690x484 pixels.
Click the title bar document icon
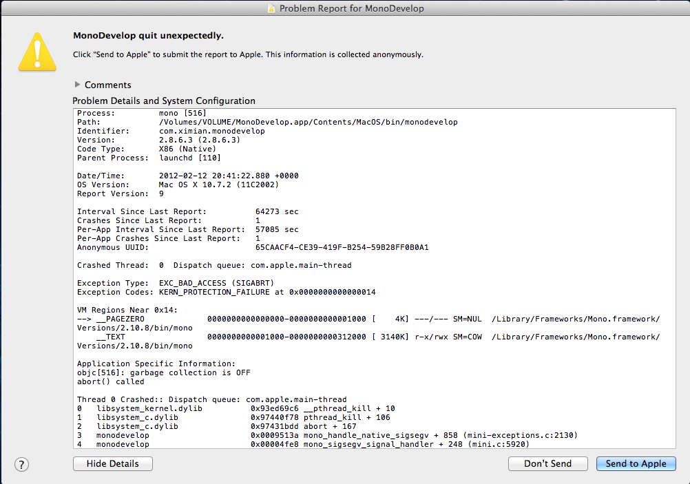point(271,8)
